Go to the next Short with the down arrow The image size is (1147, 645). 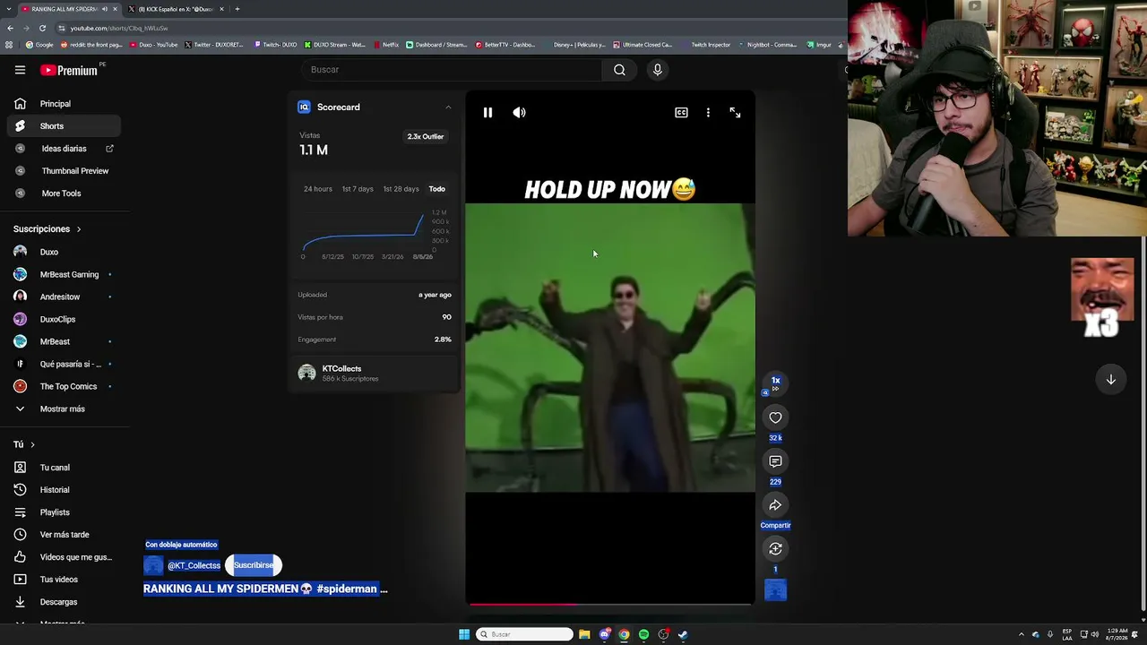point(1110,380)
